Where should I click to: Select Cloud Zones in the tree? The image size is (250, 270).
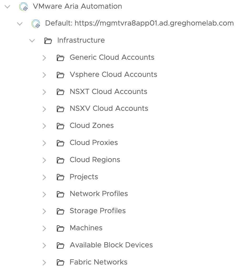[92, 126]
